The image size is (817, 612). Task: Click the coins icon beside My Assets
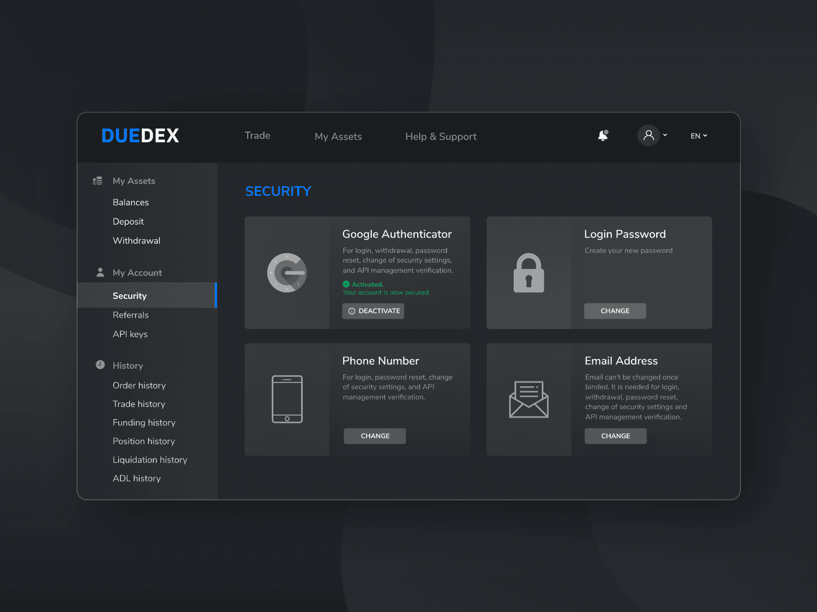pyautogui.click(x=98, y=181)
